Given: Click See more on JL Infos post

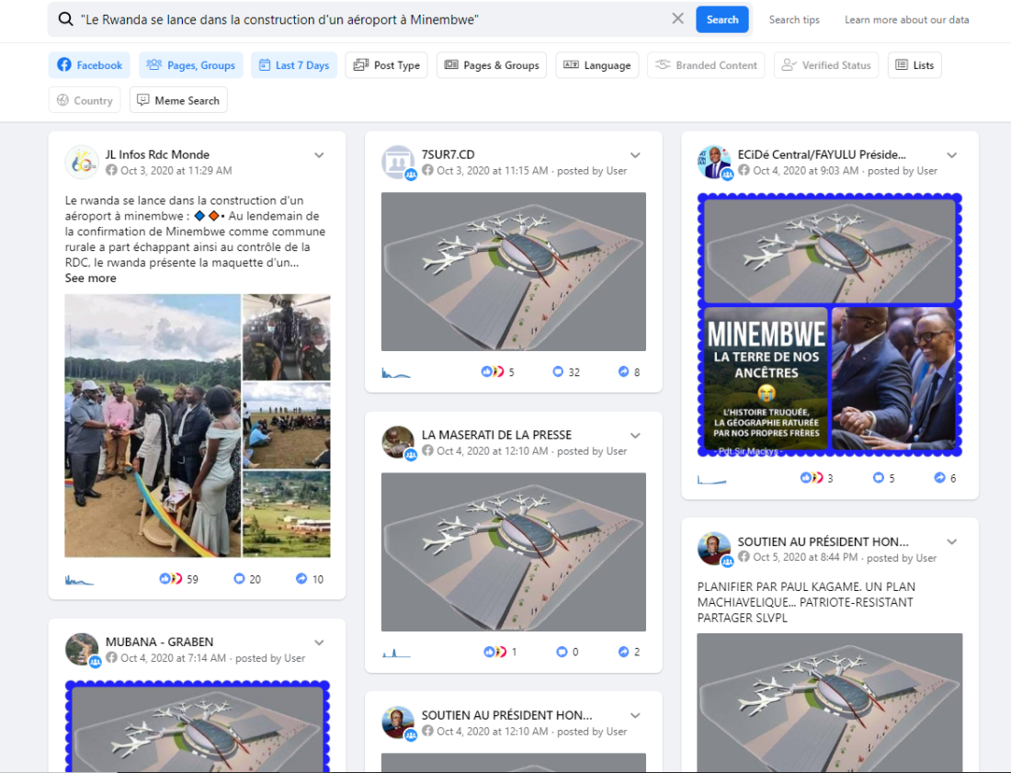Looking at the screenshot, I should click(x=90, y=278).
